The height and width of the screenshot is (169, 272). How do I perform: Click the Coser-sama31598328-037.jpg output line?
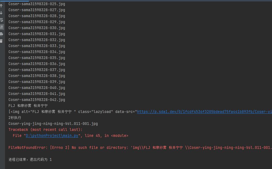pyautogui.click(x=37, y=70)
